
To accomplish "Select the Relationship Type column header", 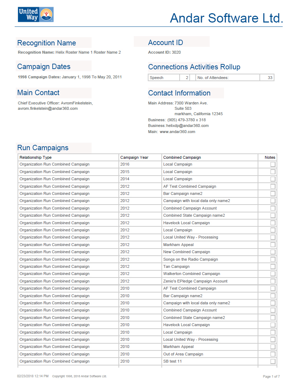I will click(x=35, y=157).
